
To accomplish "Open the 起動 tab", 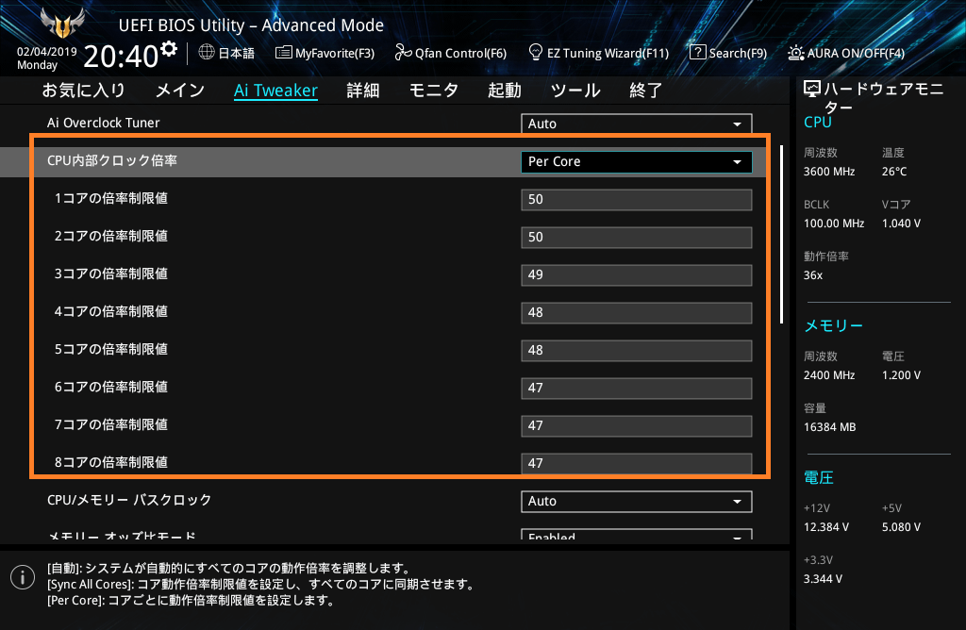I will pos(505,91).
